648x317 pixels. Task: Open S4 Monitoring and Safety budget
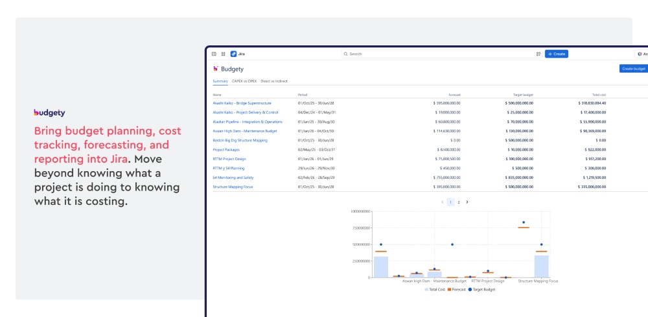[233, 178]
